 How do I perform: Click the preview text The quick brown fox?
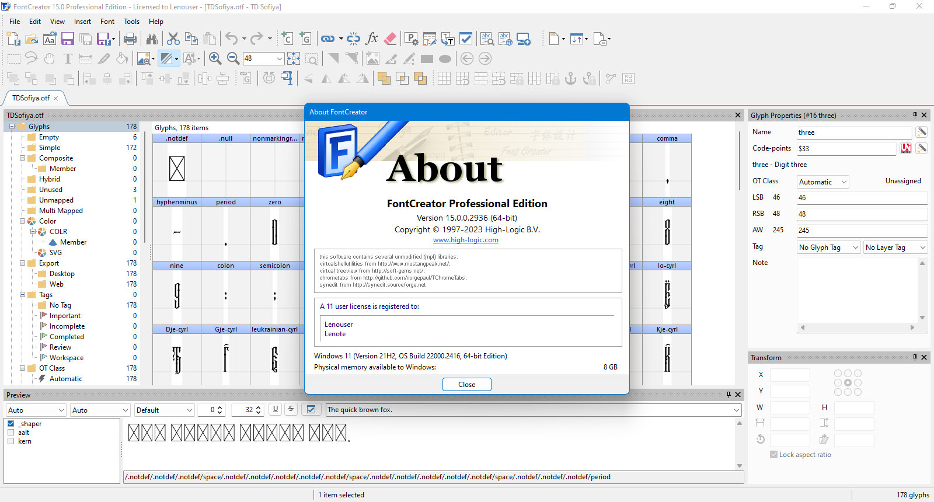coord(360,410)
